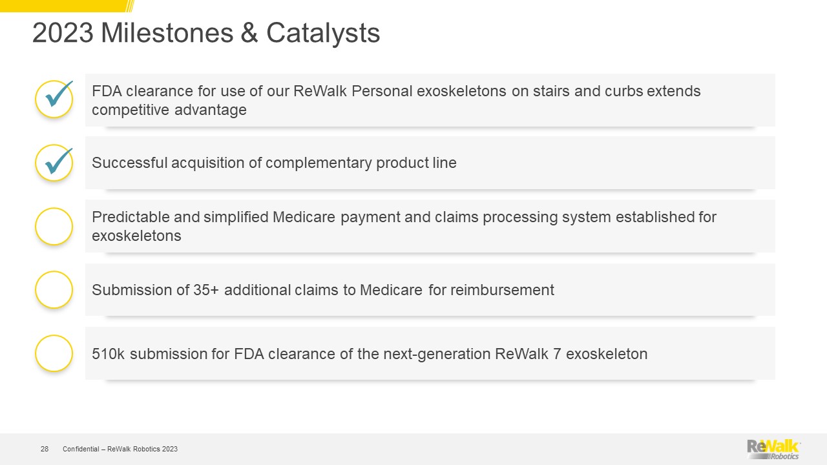Screen dimensions: 827x465
Task: Select the ReWalk wordmark in the logo
Action: click(x=773, y=446)
